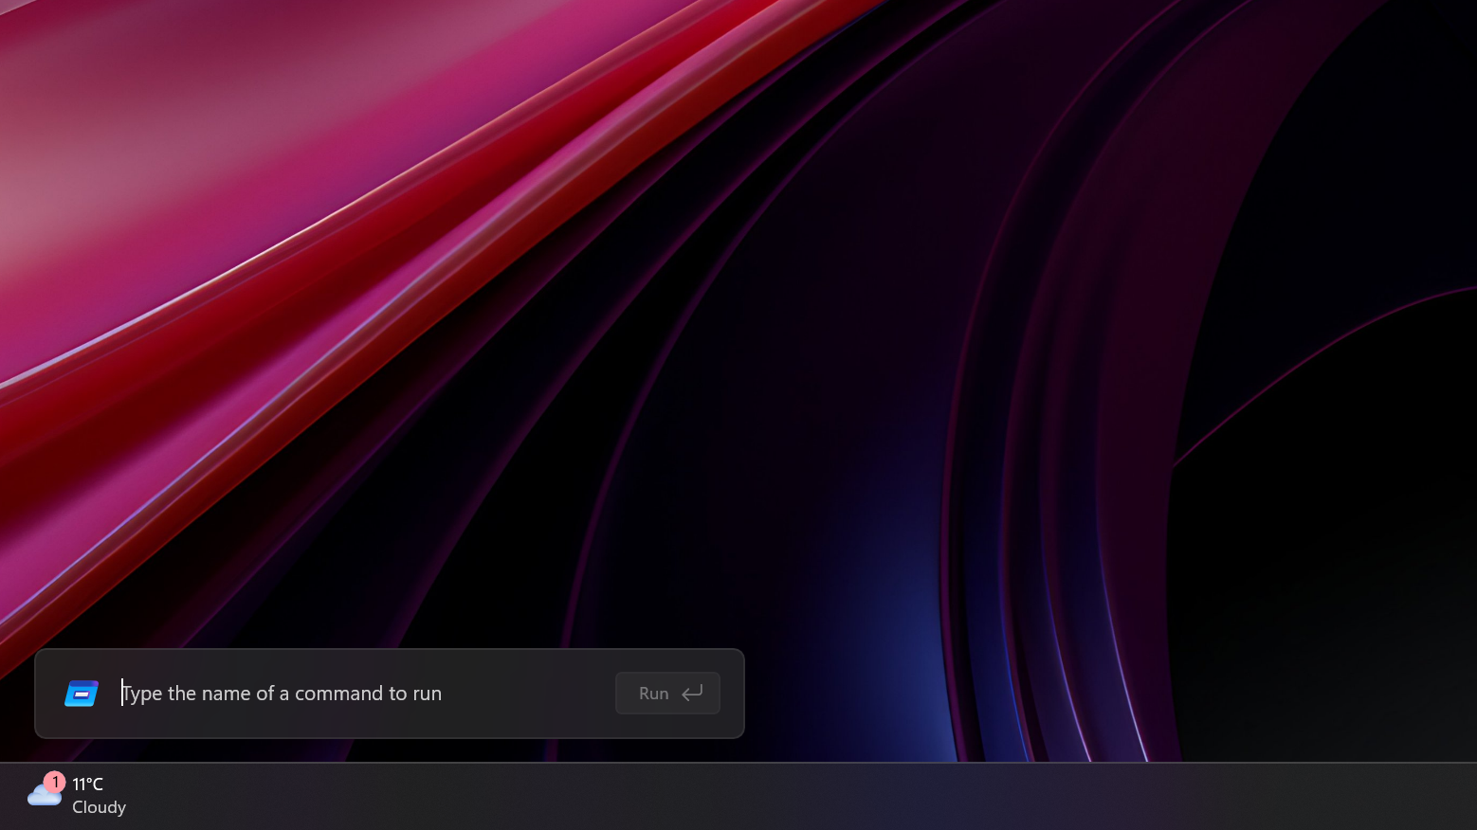The height and width of the screenshot is (830, 1477).
Task: Click the 11°C temperature text
Action: [88, 784]
